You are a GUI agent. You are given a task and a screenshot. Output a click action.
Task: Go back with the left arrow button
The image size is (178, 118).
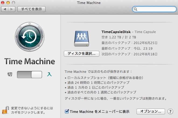(5, 9)
